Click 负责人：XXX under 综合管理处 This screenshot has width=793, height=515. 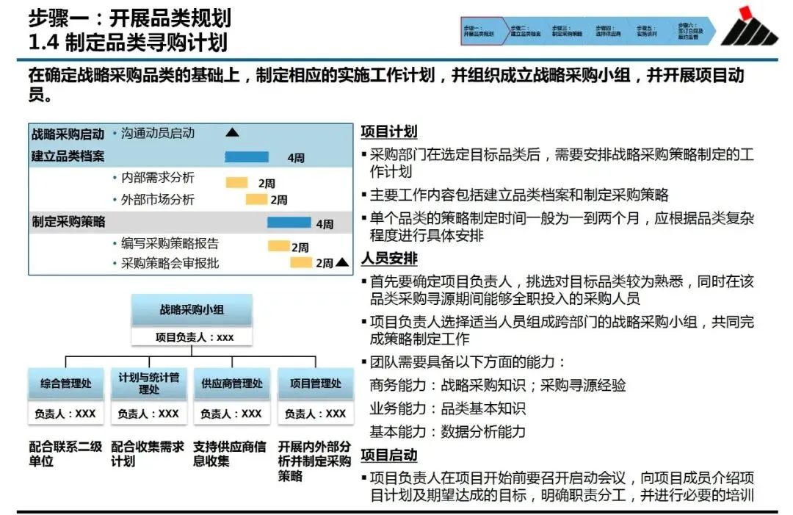tap(66, 414)
